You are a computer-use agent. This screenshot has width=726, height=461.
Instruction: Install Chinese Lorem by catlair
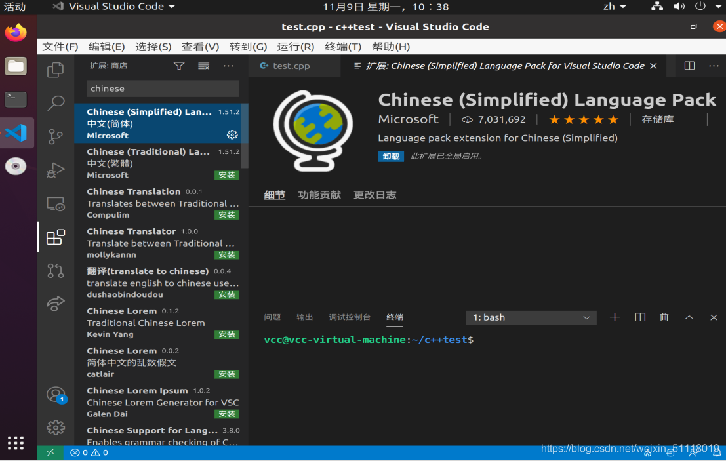point(227,374)
